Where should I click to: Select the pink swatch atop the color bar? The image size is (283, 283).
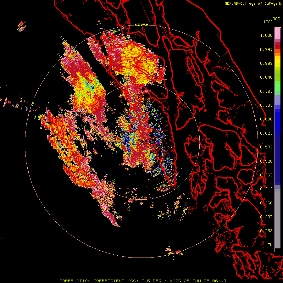pos(278,33)
